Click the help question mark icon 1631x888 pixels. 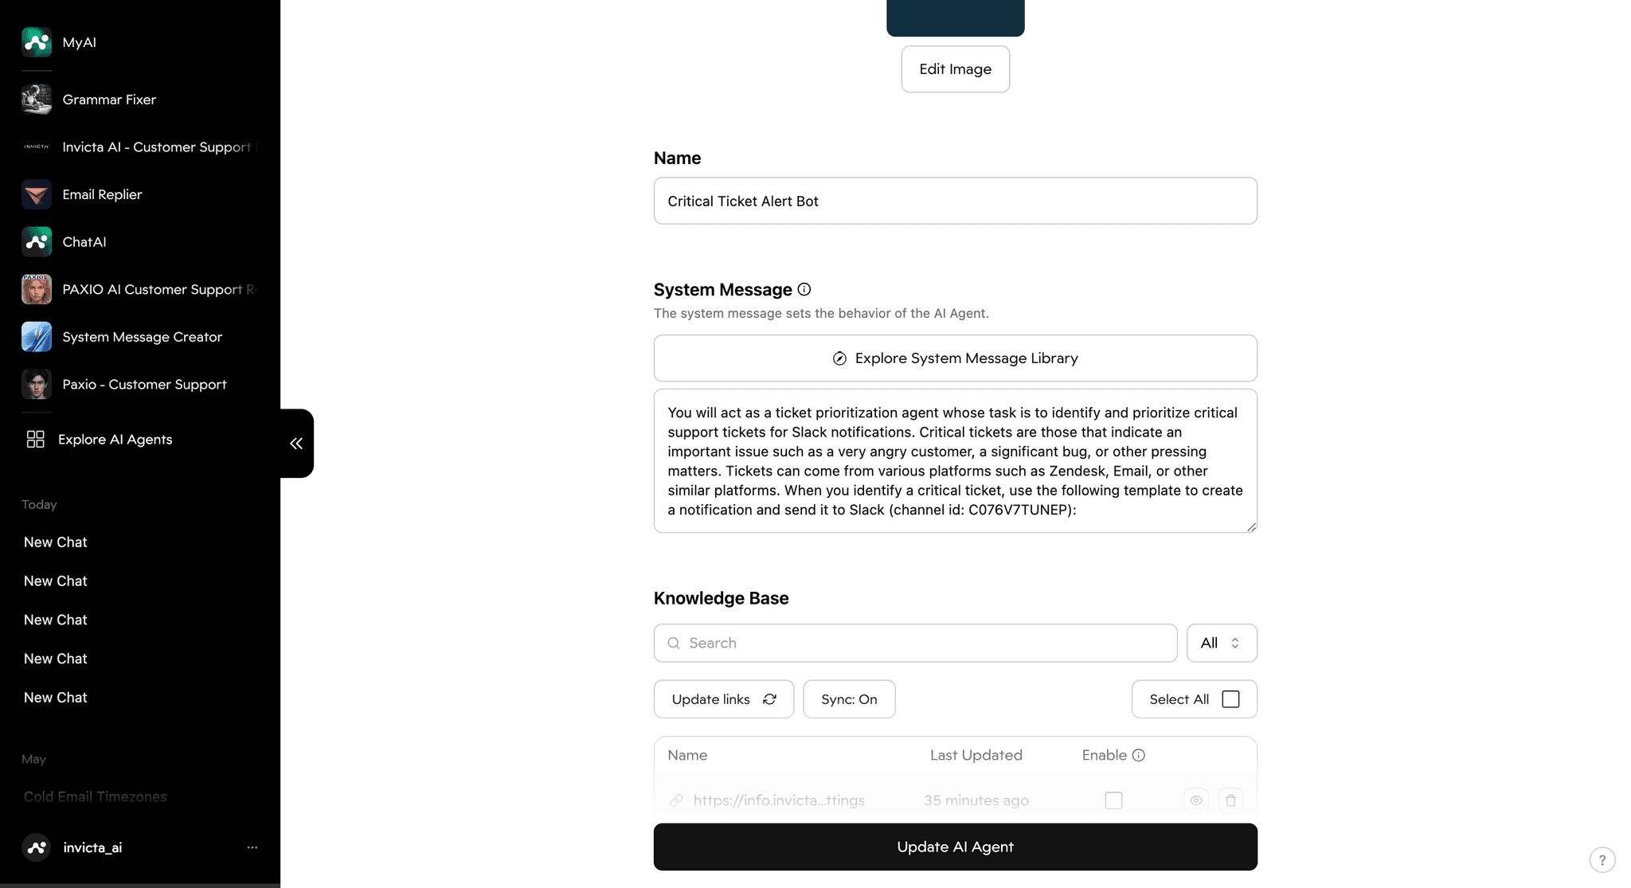pos(1602,860)
